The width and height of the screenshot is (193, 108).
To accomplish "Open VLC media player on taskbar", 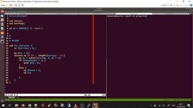I will pyautogui.click(x=76, y=105).
